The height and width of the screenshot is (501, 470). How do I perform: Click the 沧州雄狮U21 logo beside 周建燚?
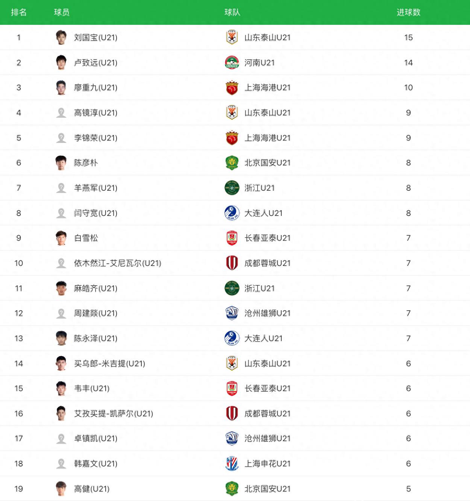[232, 313]
